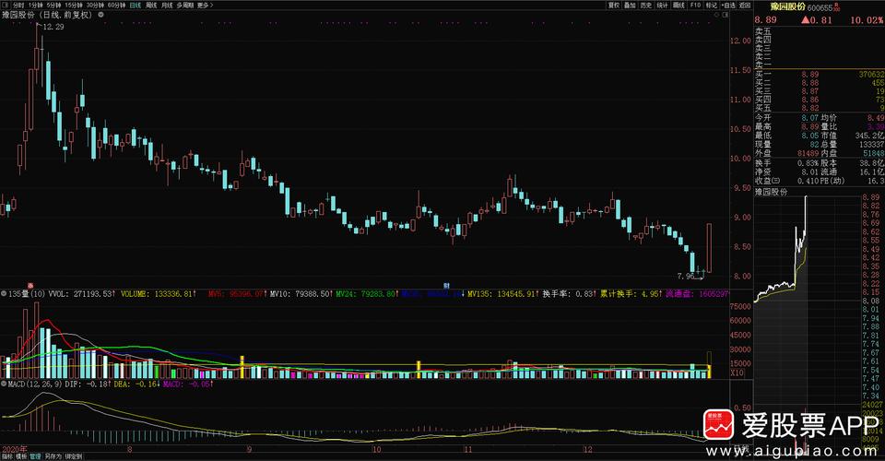Add stock with the 自选 button
The width and height of the screenshot is (885, 461).
point(728,6)
